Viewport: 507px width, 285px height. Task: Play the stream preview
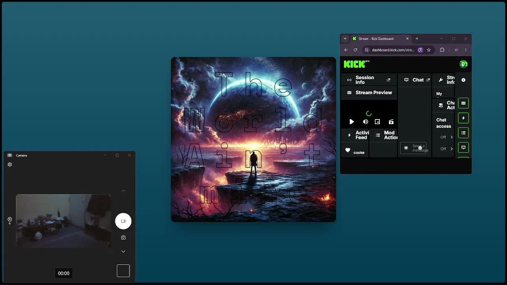351,122
